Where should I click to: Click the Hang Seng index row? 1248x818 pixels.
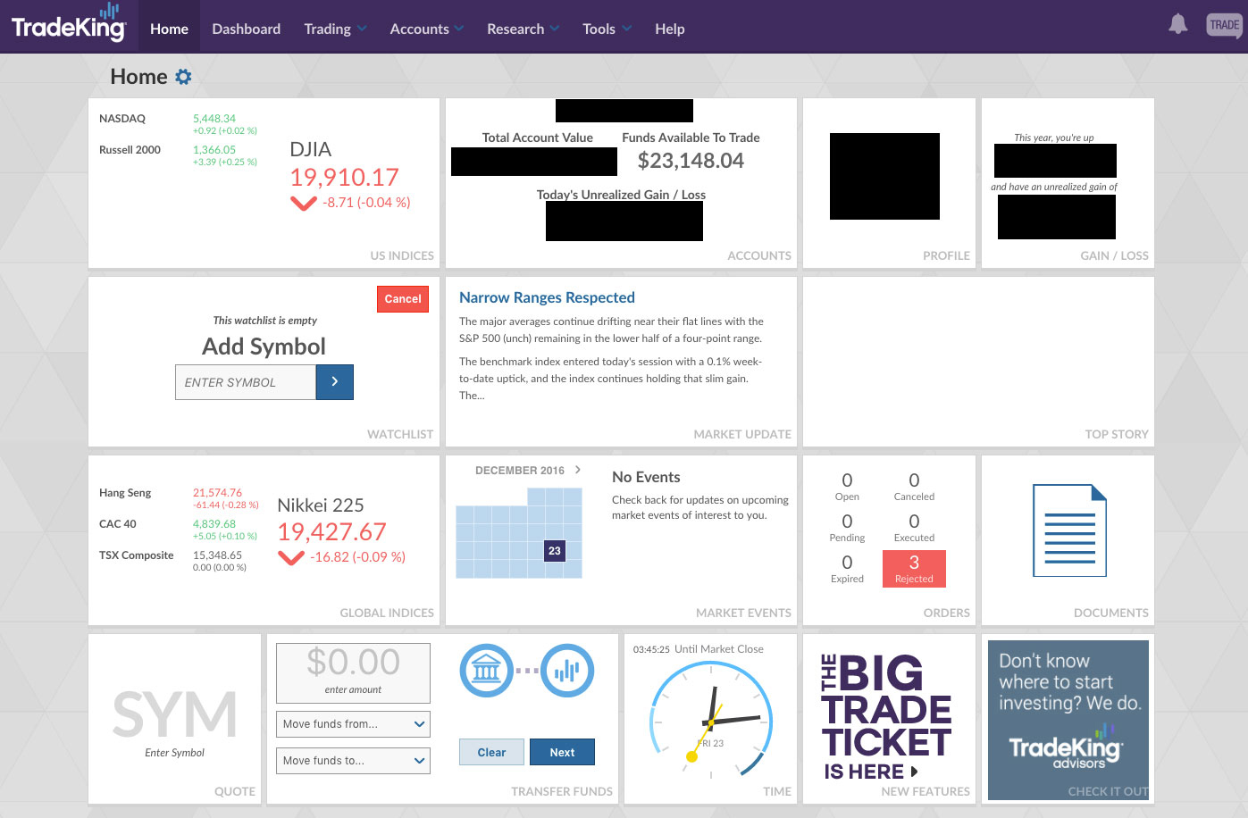click(179, 497)
